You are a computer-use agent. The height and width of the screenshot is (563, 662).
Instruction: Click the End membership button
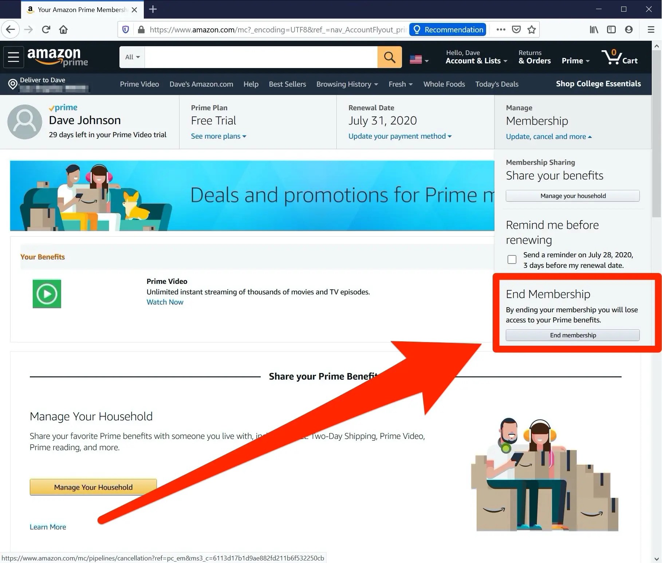pyautogui.click(x=573, y=335)
